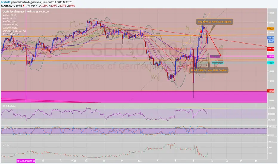Viewport: 278px width, 164px height.
Task: Select the 'weekly pivot' label
Action: click(x=217, y=63)
